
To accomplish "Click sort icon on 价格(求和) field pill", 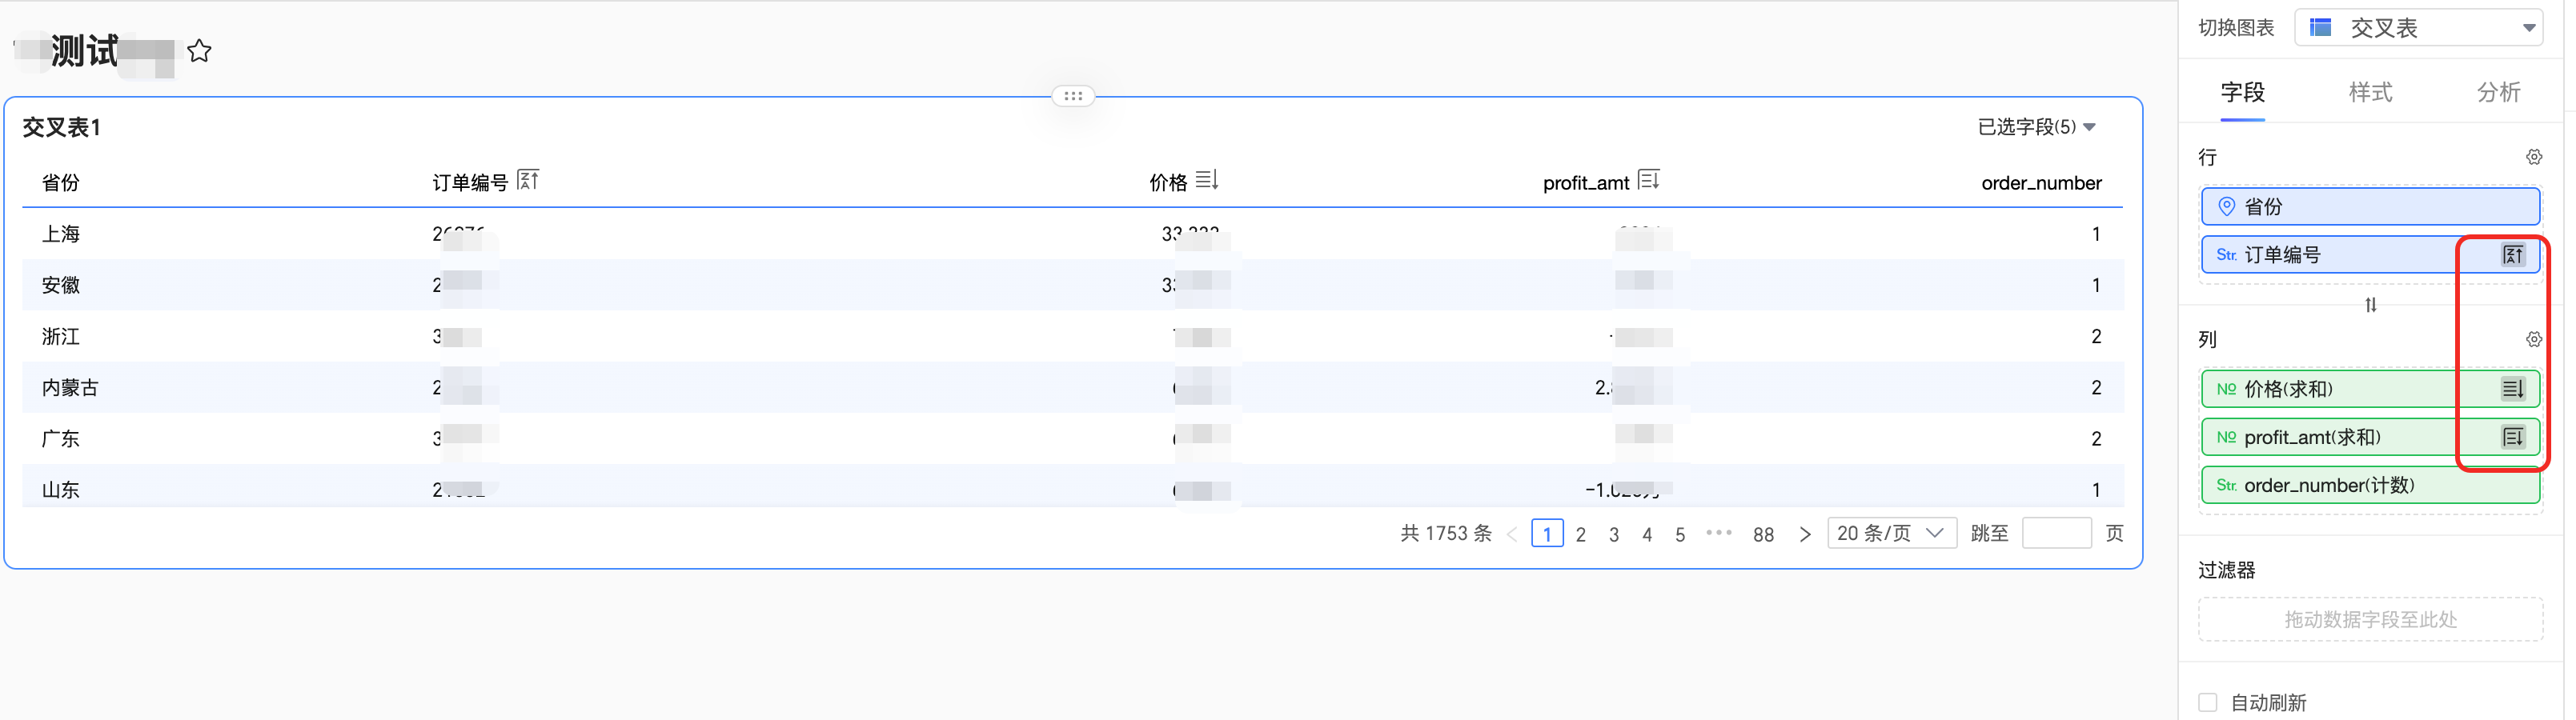I will (x=2512, y=389).
